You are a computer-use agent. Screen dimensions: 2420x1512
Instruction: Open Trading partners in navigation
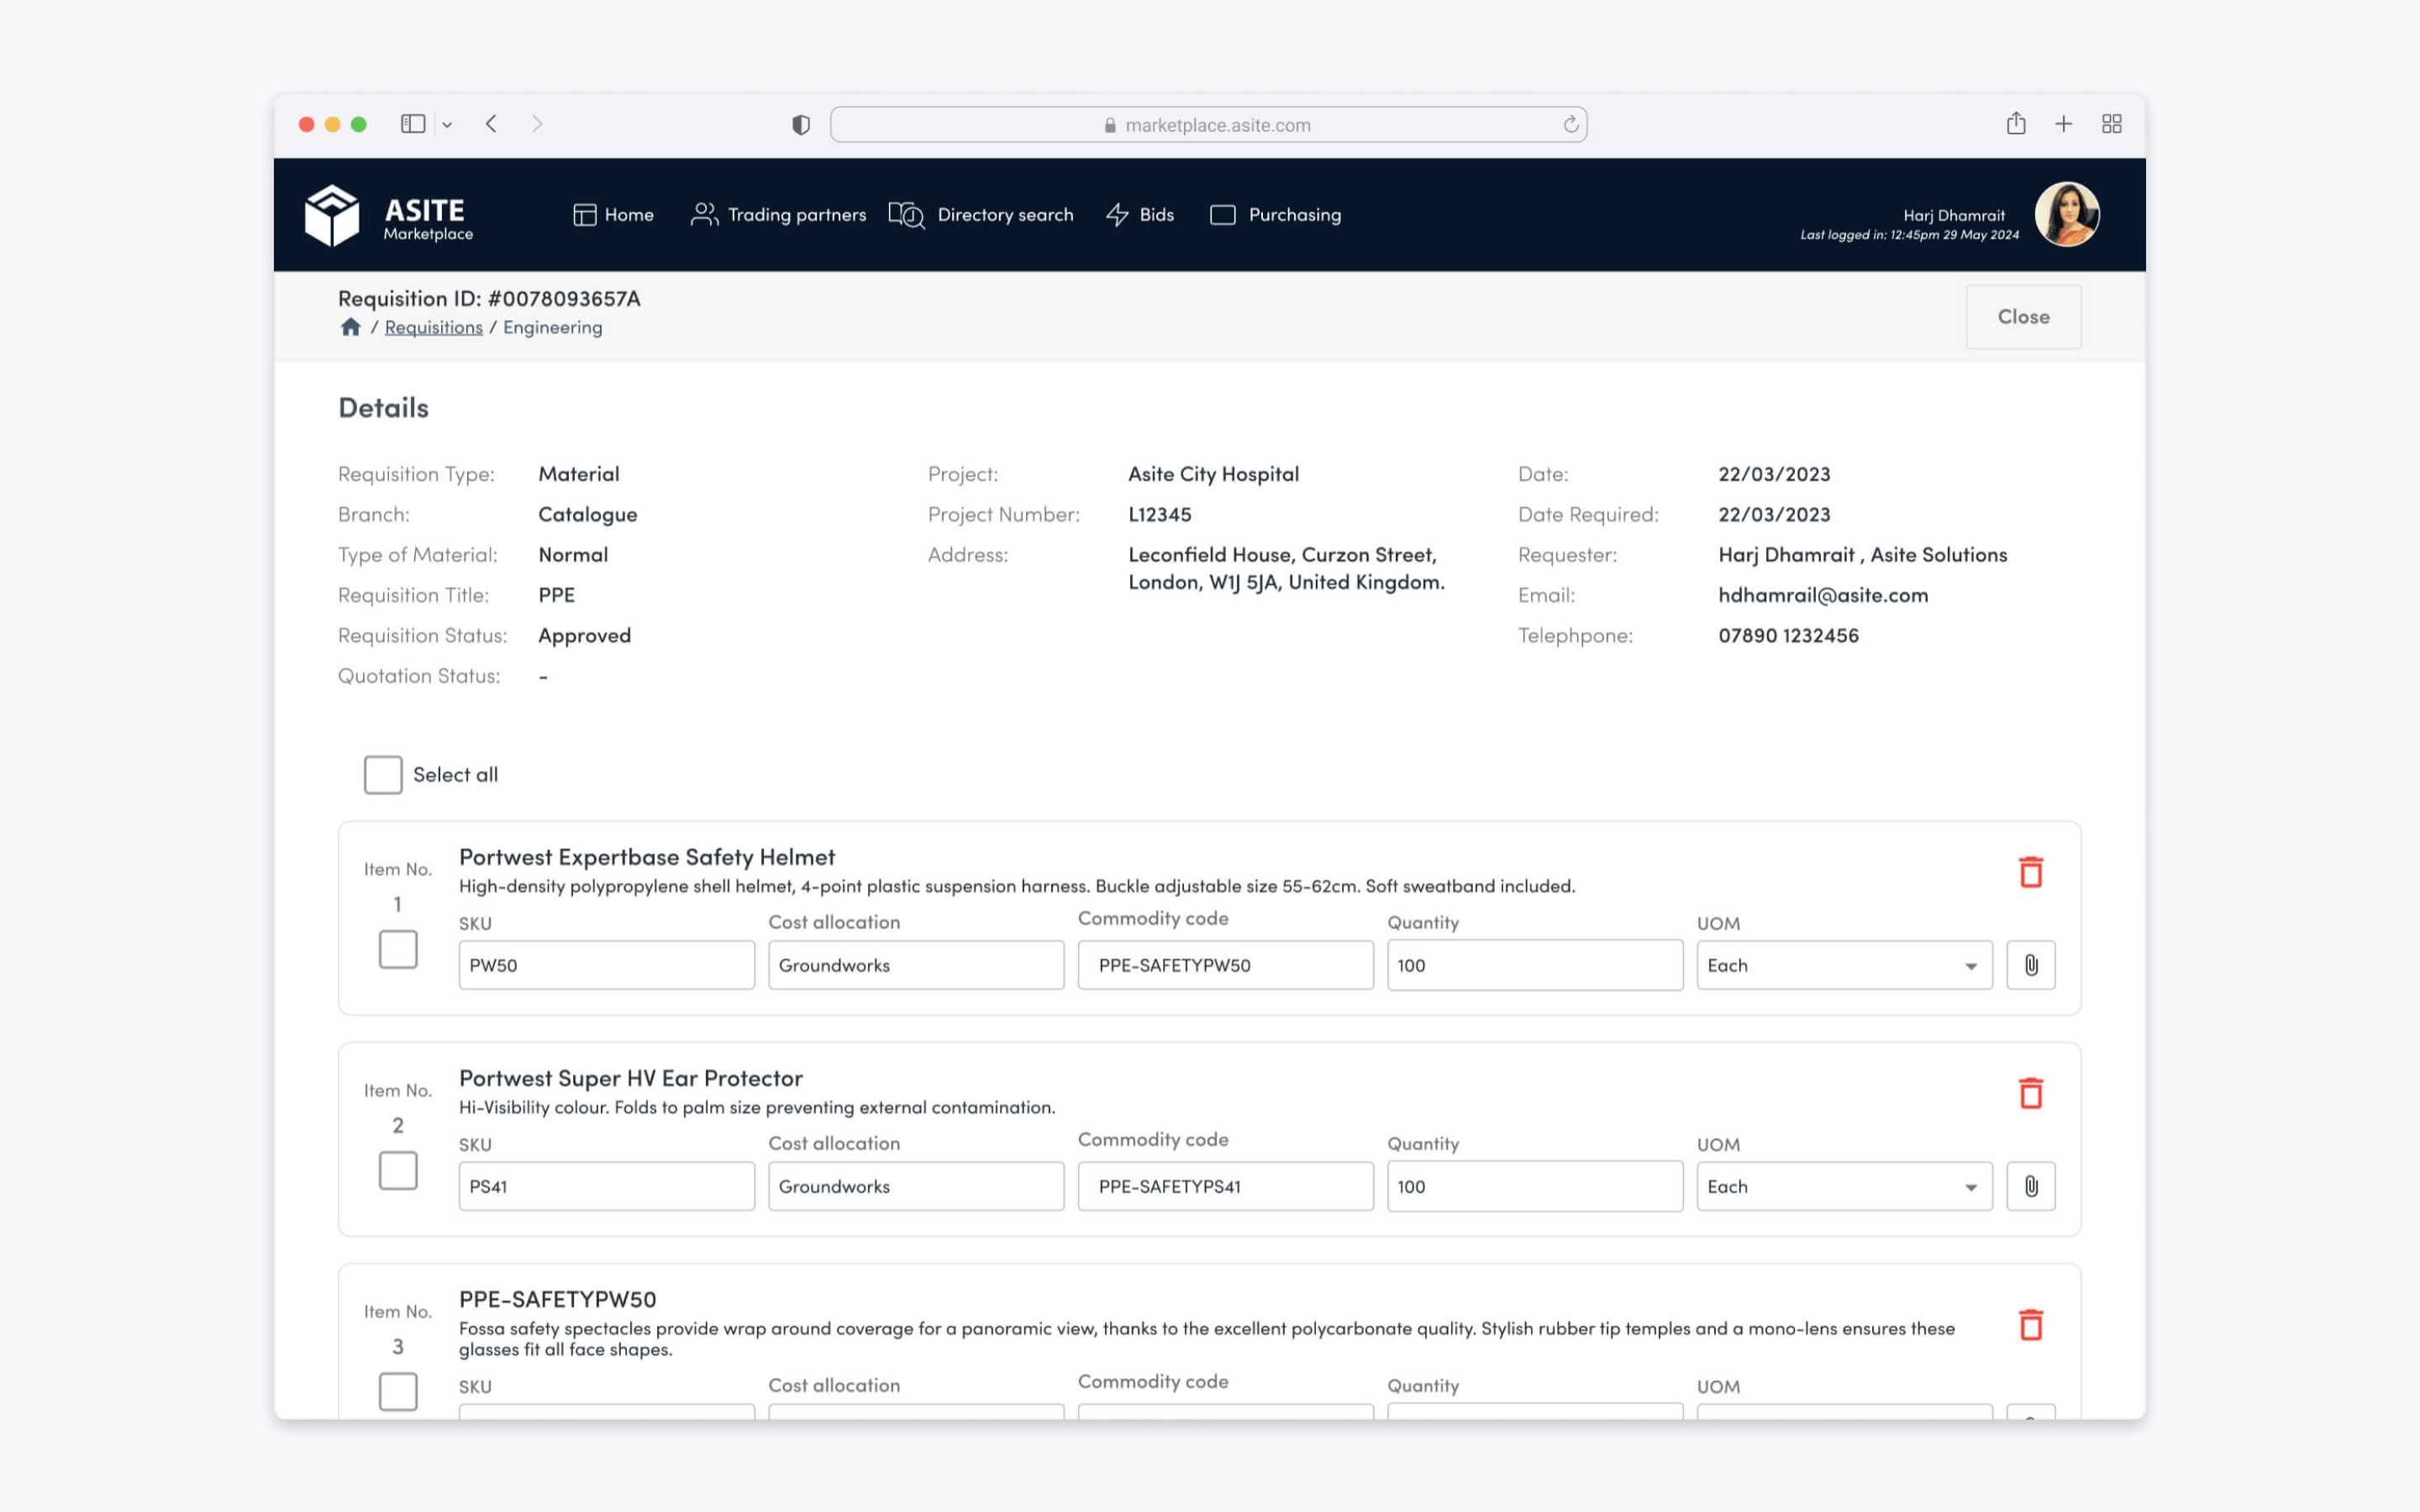[x=778, y=215]
